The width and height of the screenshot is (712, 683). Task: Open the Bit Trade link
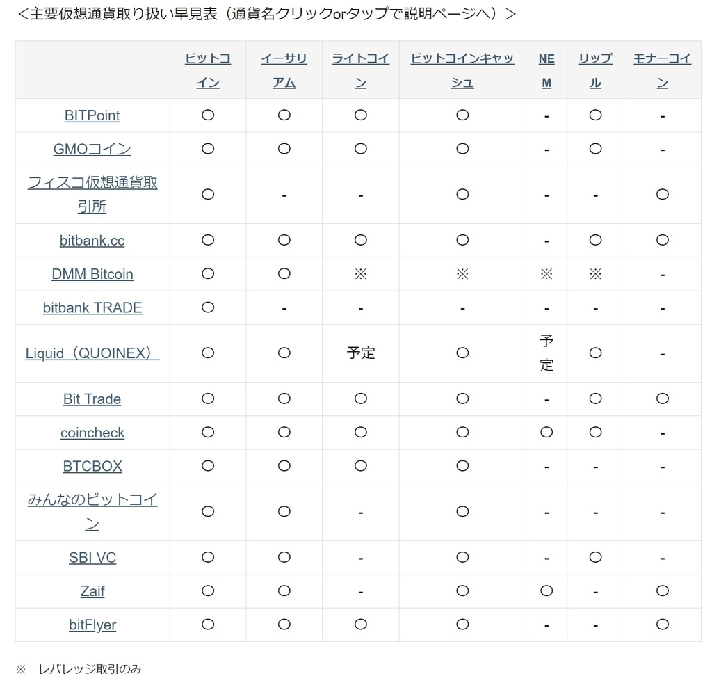coord(92,399)
